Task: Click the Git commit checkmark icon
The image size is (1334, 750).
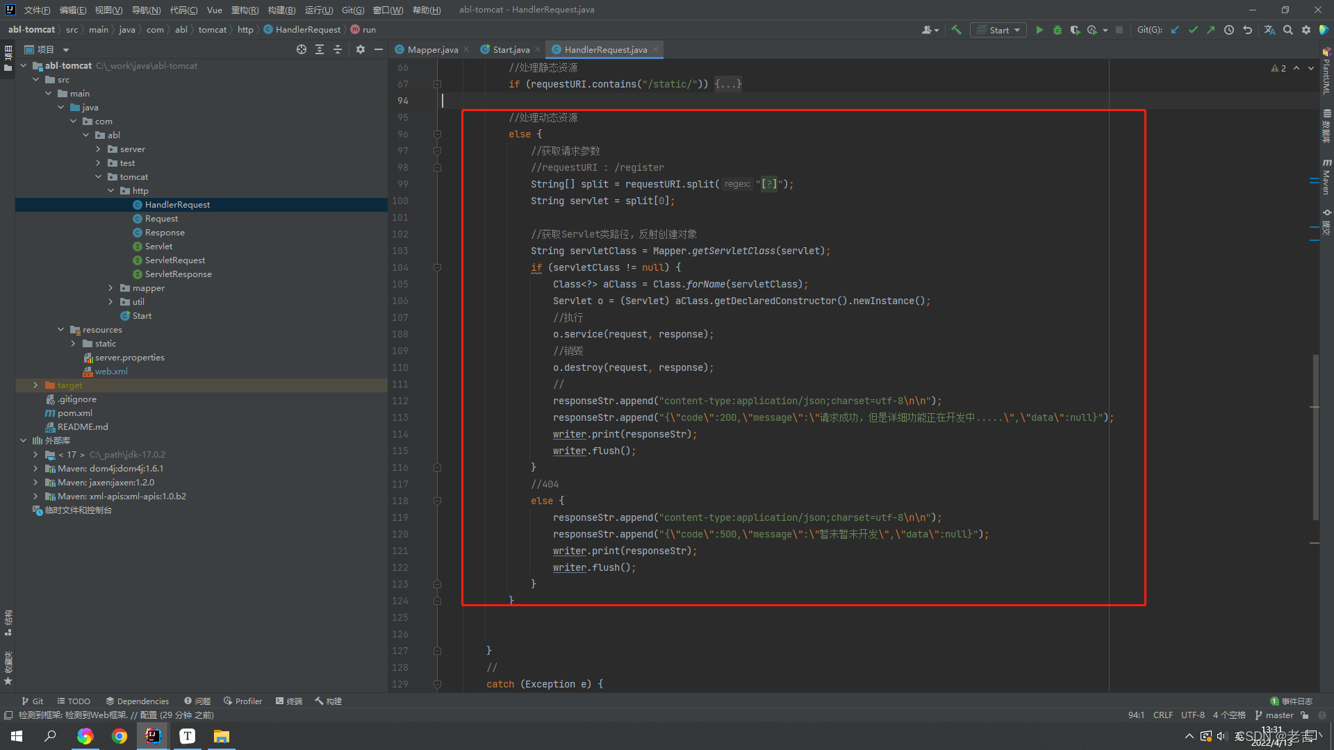Action: coord(1193,30)
